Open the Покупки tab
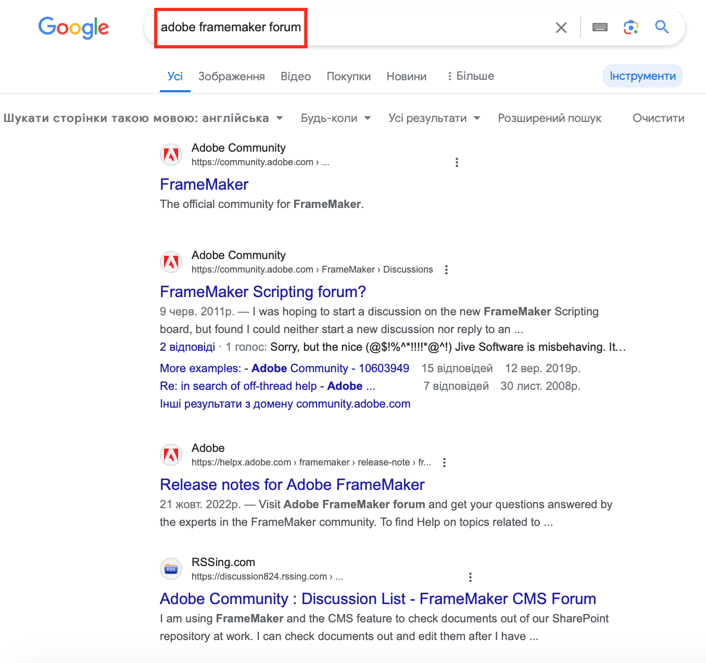This screenshot has height=663, width=706. [349, 76]
